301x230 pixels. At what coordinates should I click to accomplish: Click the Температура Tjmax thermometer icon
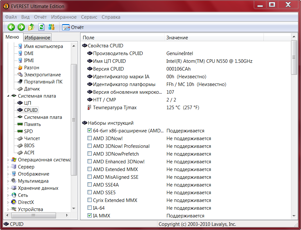(x=89, y=107)
